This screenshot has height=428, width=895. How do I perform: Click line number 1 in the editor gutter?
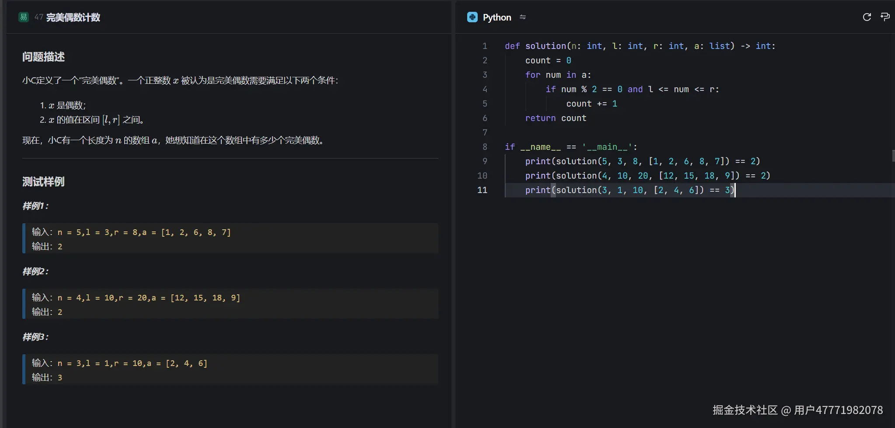click(485, 46)
